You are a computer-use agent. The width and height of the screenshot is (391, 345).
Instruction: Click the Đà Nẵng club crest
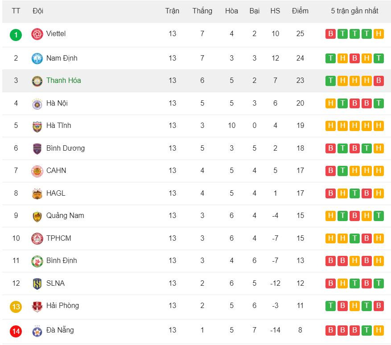coord(37,331)
